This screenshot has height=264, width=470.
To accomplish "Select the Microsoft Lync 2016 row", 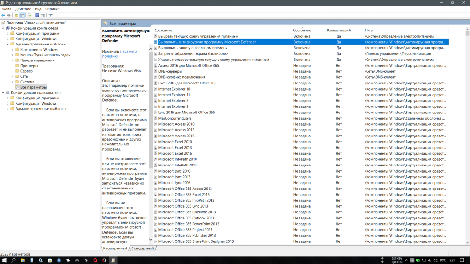I will point(301,183).
